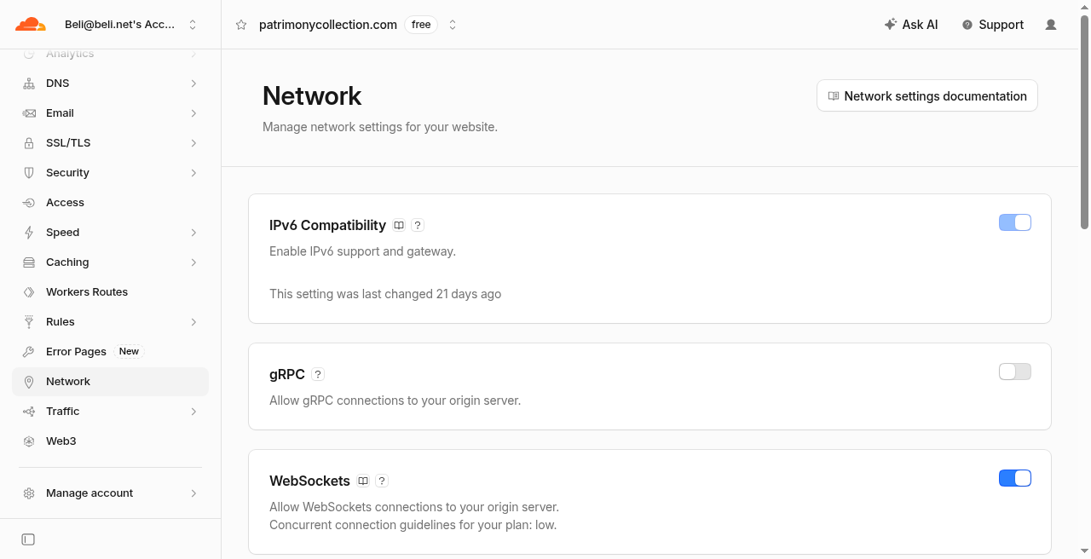Star the patrimonycollection.com domain
Viewport: 1091px width, 559px height.
[x=241, y=25]
